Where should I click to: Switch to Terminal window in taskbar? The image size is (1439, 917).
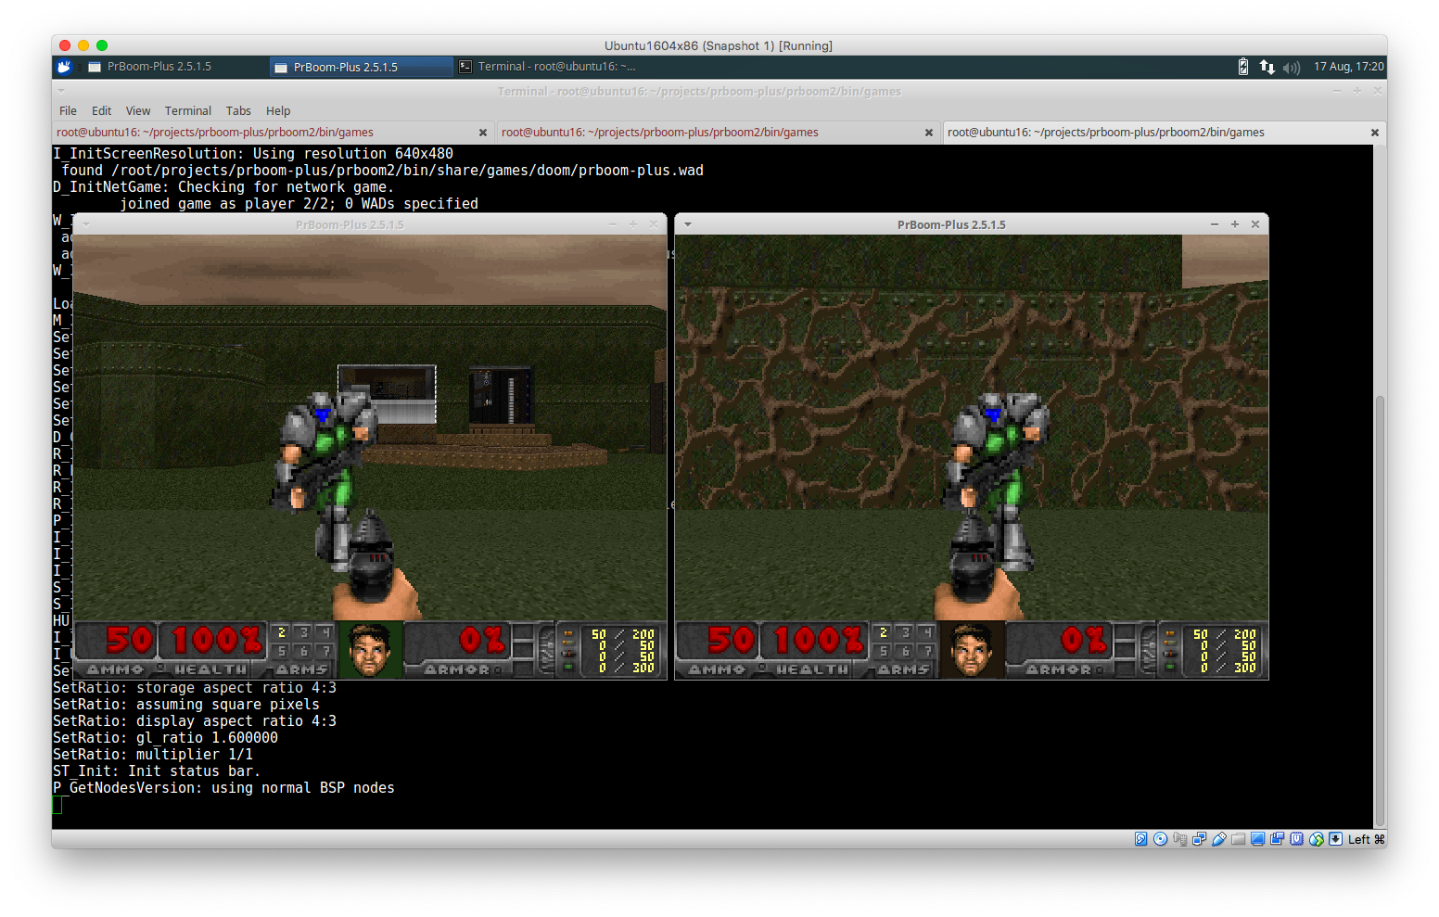[547, 67]
